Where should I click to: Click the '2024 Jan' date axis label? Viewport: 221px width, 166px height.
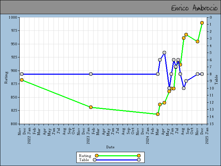147,136
